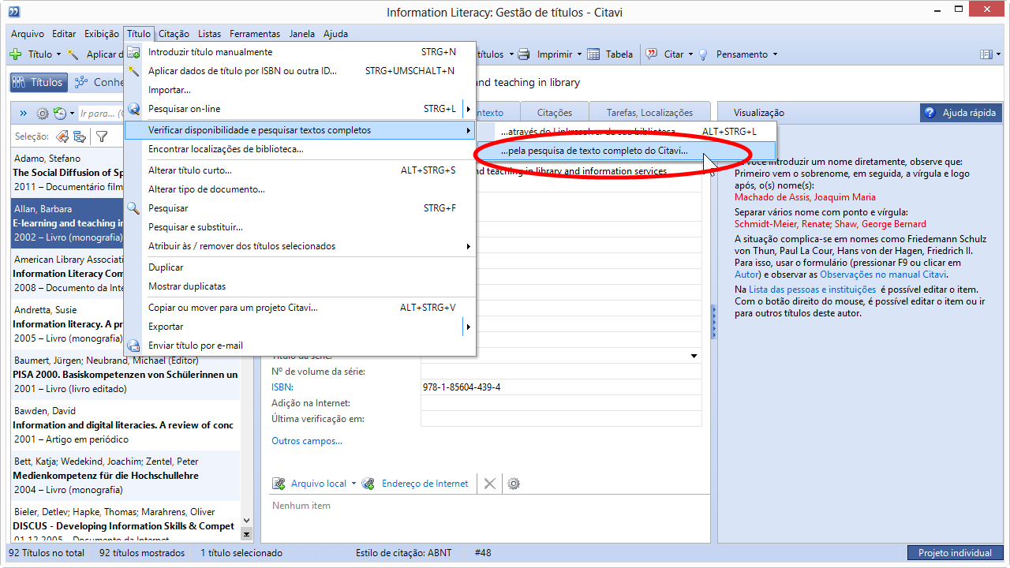Open the Tabela table view icon

[x=593, y=54]
